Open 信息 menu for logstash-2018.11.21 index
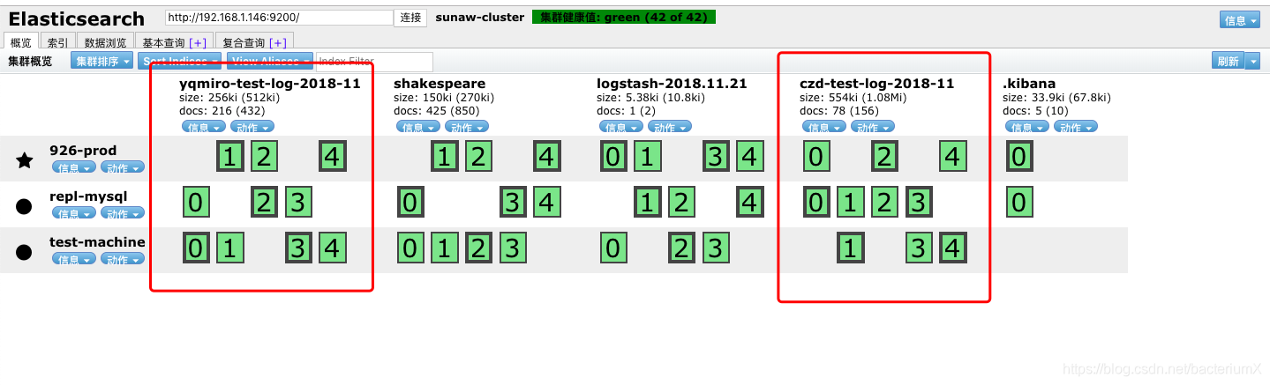This screenshot has height=385, width=1270. [x=621, y=127]
